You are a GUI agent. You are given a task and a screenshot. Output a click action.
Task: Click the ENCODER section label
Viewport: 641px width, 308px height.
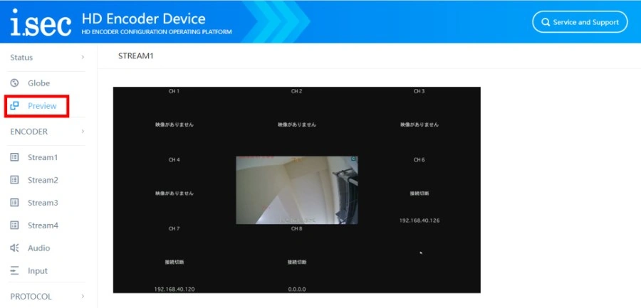tap(28, 132)
